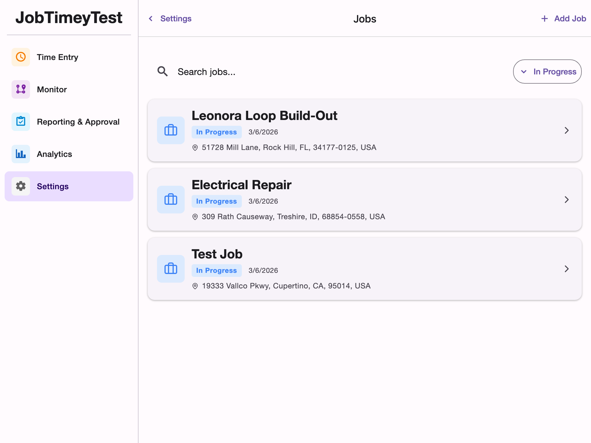Click the Add Job button
Viewport: 591px width, 443px height.
coord(563,18)
